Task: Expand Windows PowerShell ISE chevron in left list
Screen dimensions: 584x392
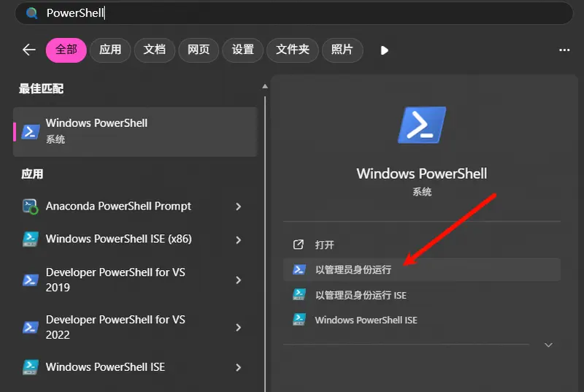Action: click(x=239, y=367)
